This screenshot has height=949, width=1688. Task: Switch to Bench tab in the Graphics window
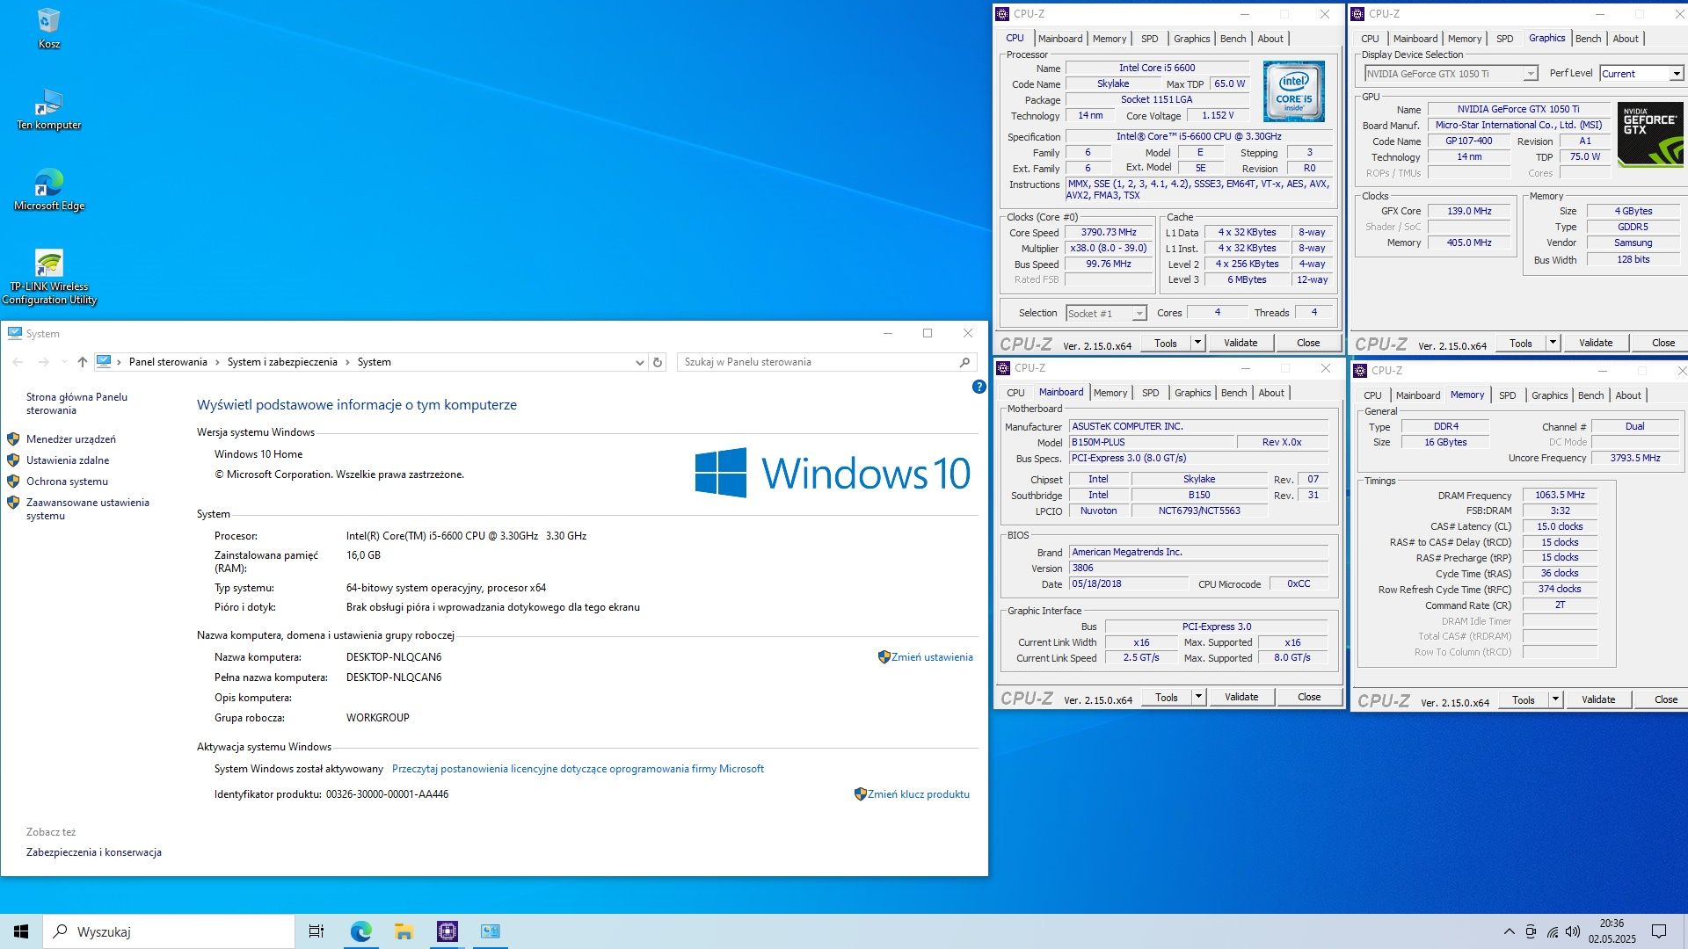click(1588, 39)
